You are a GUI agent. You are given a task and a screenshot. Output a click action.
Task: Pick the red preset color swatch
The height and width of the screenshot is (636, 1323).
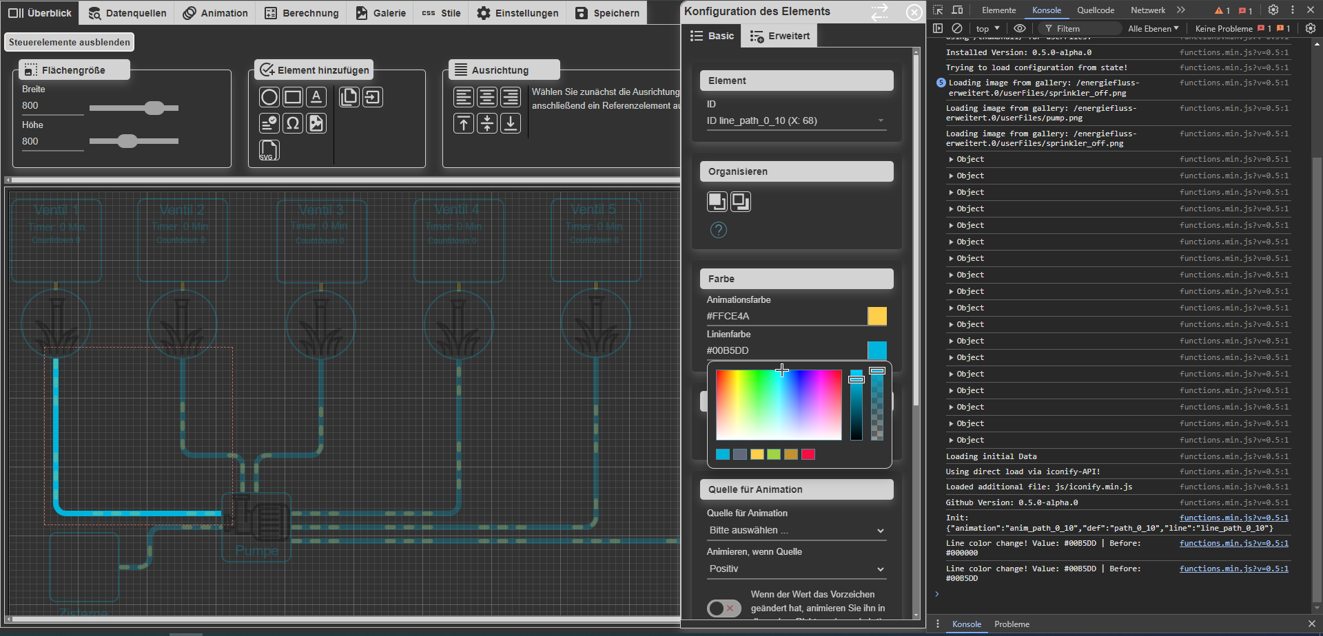pyautogui.click(x=808, y=454)
